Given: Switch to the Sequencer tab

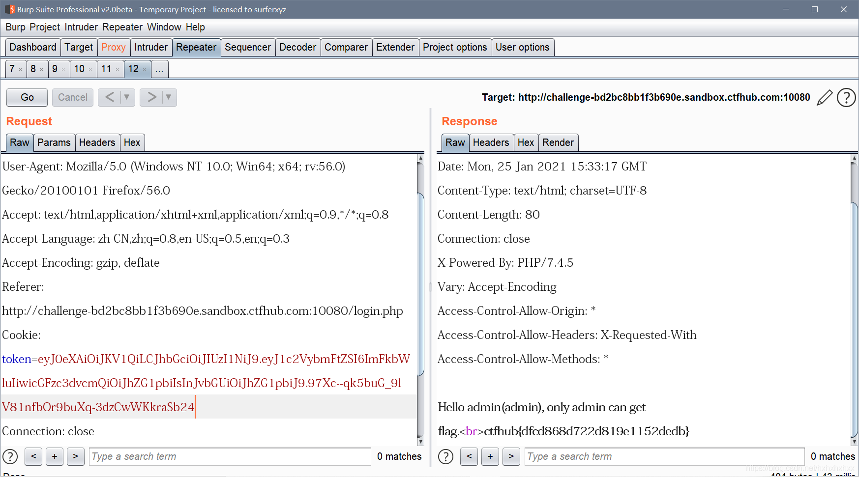Looking at the screenshot, I should coord(248,47).
